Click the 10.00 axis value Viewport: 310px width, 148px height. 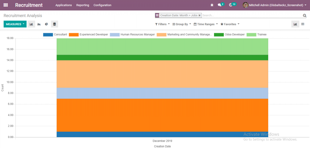click(x=10, y=82)
